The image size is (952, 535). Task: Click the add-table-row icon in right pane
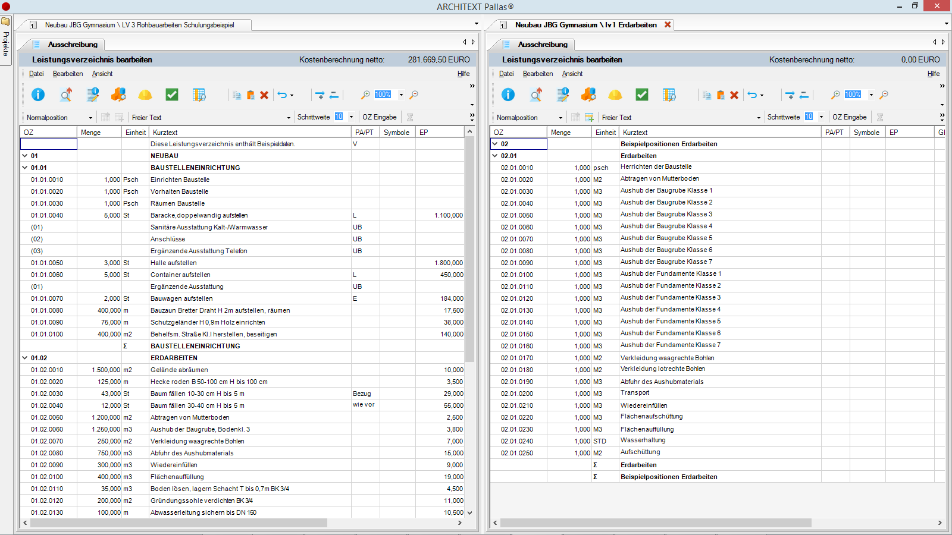[589, 117]
